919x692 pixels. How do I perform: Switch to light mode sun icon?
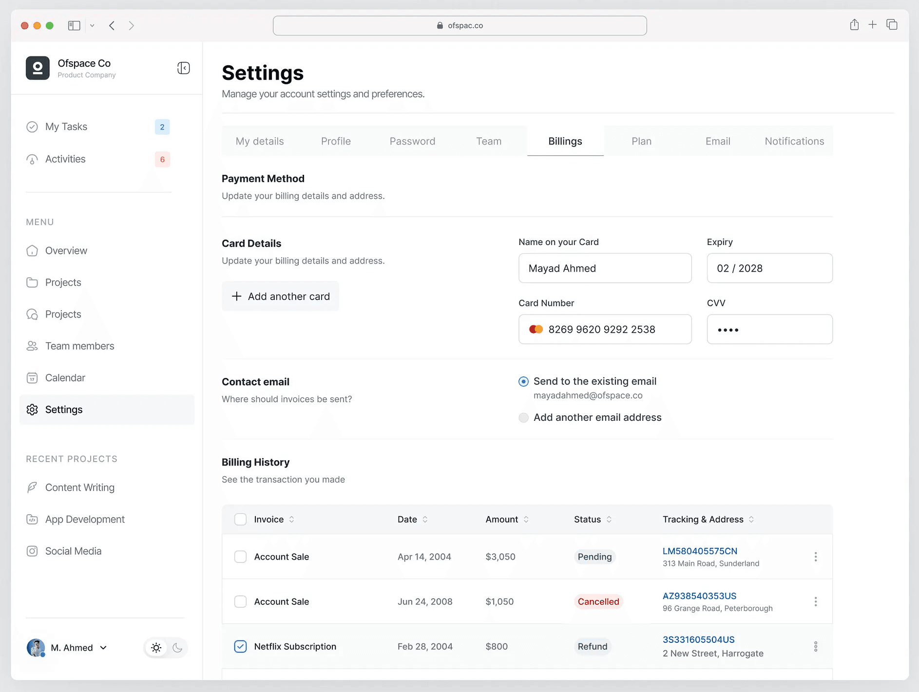click(x=156, y=648)
